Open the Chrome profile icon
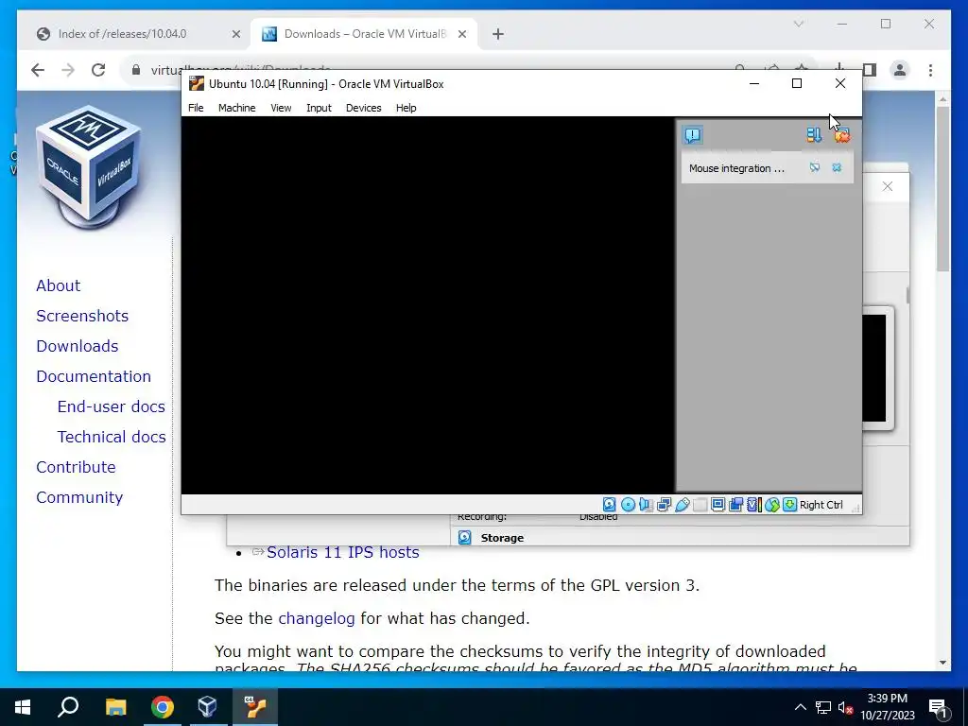This screenshot has height=726, width=968. 900,70
